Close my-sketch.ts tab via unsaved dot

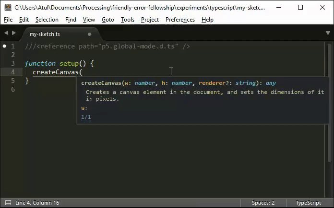pos(89,34)
